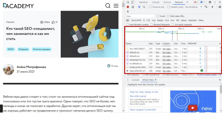This screenshot has height=113, width=222.
Task: Click the stopwatch icon beside 12 мин.
Action: coord(109,66)
